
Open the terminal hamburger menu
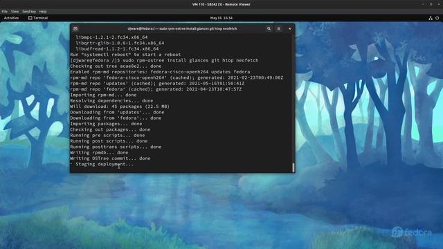278,28
